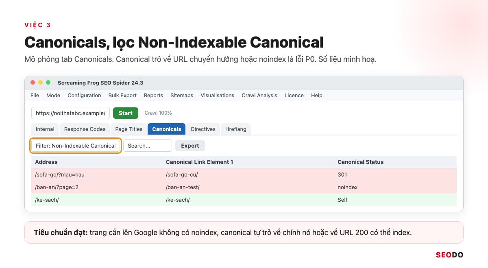Click the Export button
This screenshot has width=488, height=268.
click(x=190, y=146)
